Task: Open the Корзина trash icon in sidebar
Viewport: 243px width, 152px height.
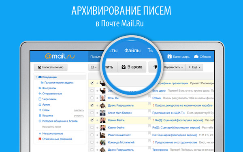Action: click(x=40, y=116)
